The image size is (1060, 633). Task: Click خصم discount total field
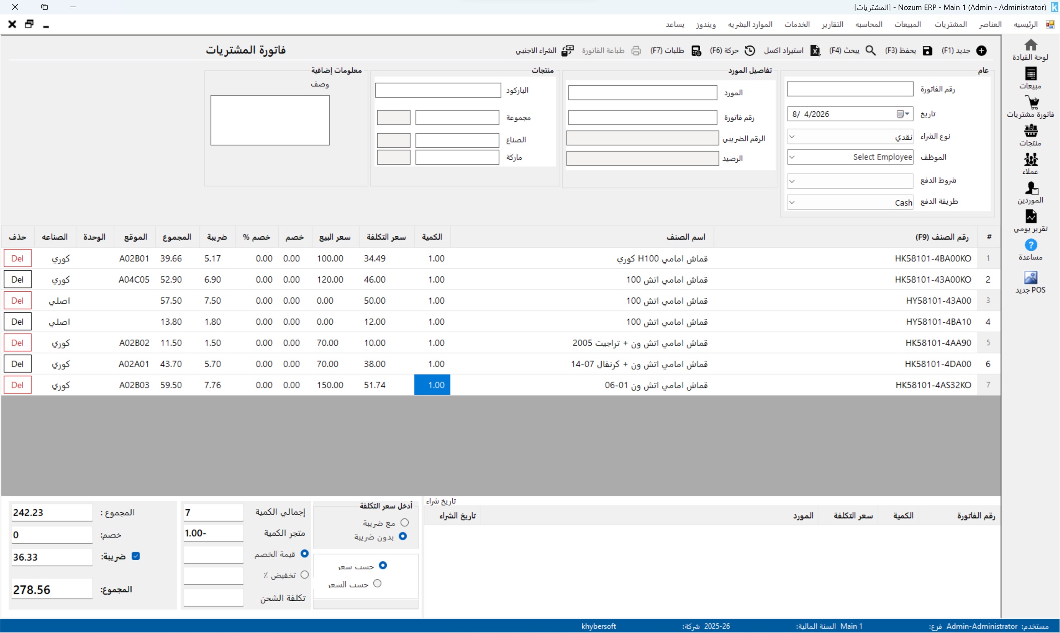(52, 535)
